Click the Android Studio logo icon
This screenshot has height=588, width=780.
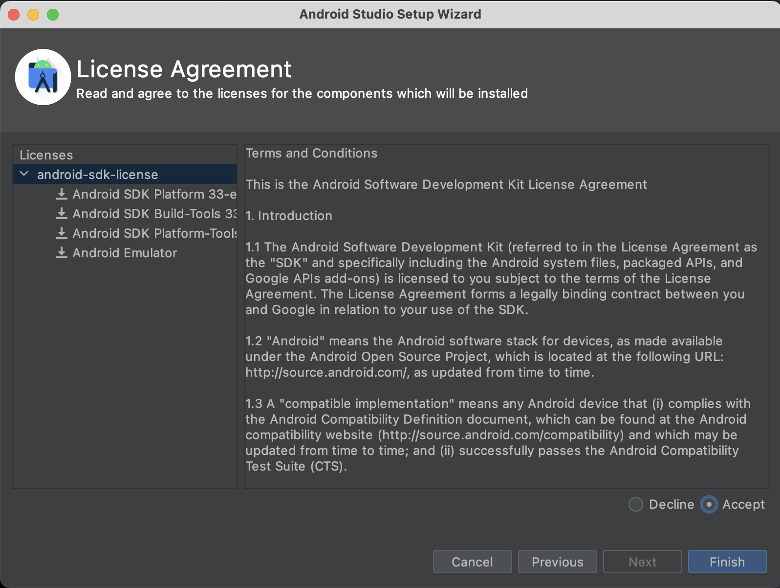43,77
